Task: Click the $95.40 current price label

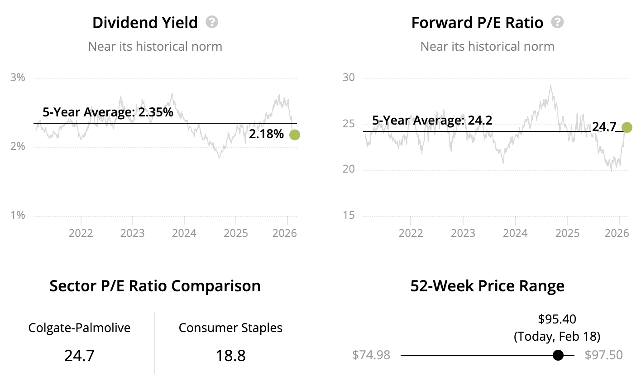Action: [x=557, y=319]
